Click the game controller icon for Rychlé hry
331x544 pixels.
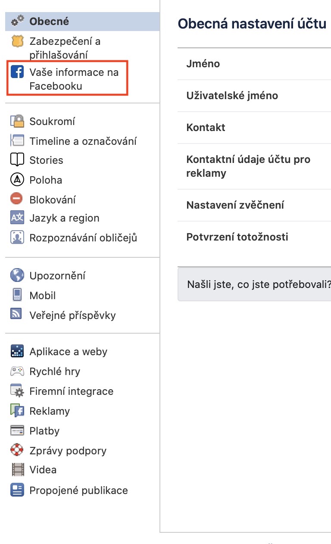pyautogui.click(x=17, y=371)
